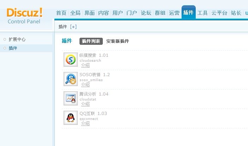Image resolution: width=248 pixels, height=146 pixels.
Task: Open the 内容 top menu
Action: click(104, 13)
